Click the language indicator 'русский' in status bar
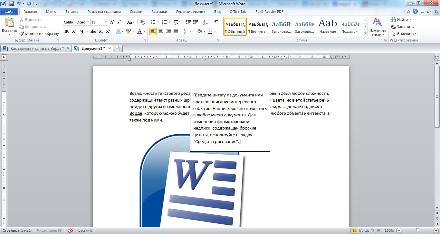The height and width of the screenshot is (234, 440). click(85, 230)
